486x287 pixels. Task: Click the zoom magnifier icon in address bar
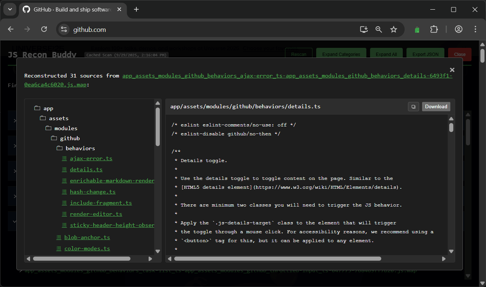(379, 30)
